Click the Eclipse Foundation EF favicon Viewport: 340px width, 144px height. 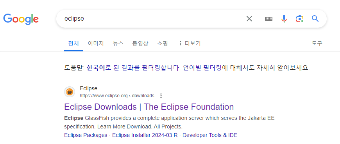[x=70, y=92]
